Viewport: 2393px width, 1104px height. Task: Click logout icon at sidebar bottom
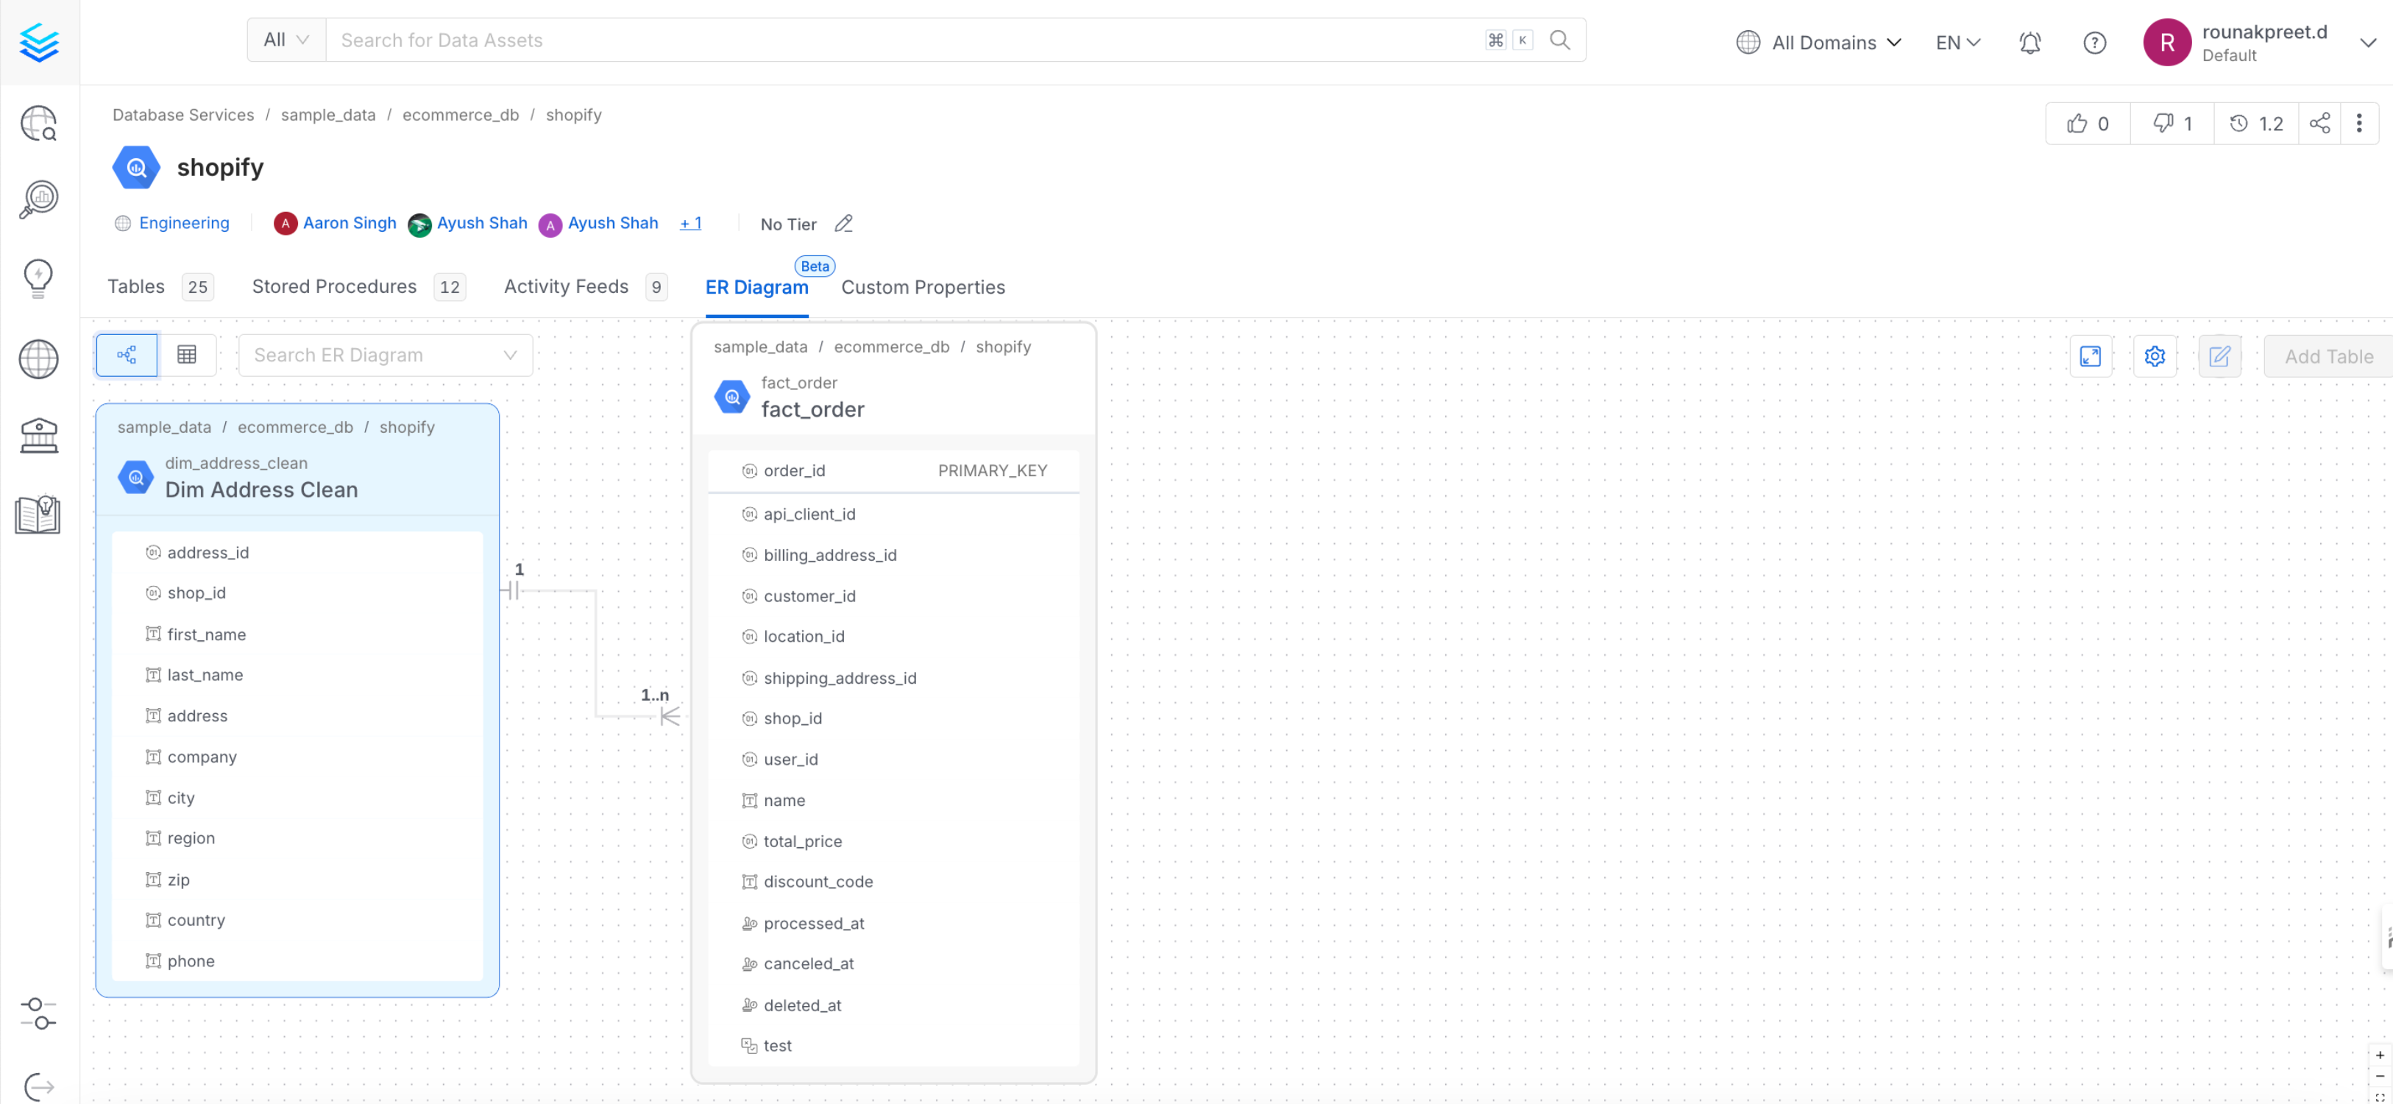(38, 1086)
